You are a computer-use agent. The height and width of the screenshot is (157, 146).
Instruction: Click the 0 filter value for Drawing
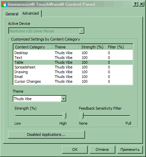(109, 72)
